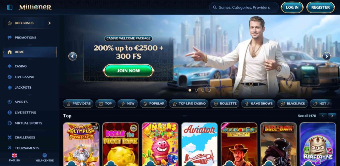This screenshot has height=166, width=340.
Task: Click the Live Betting dollar icon
Action: coord(10,113)
